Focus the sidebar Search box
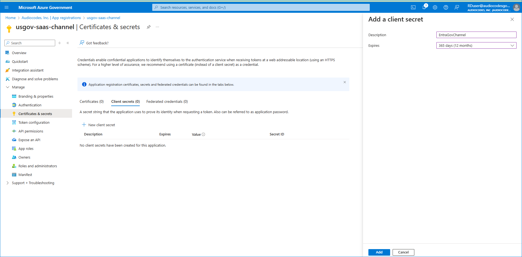 (30, 43)
